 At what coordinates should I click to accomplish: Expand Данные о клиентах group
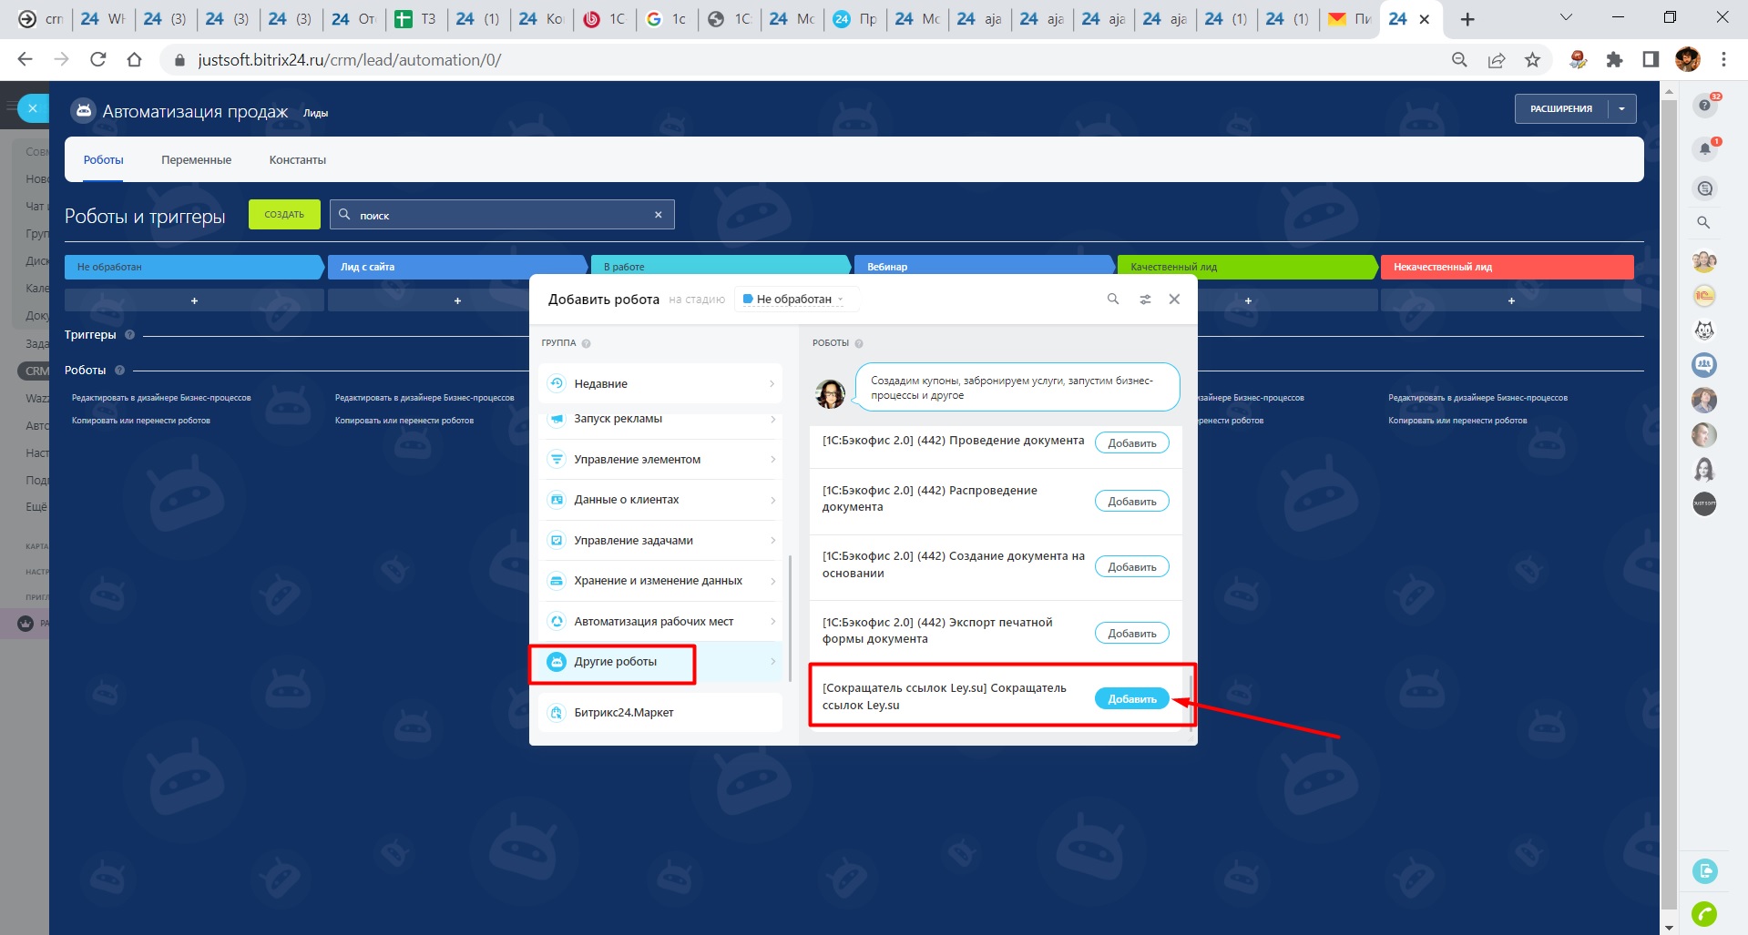(660, 500)
